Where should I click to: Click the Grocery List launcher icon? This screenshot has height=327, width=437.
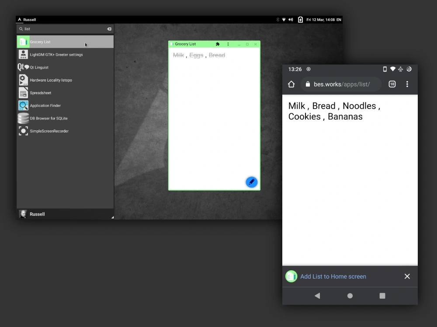tap(23, 42)
